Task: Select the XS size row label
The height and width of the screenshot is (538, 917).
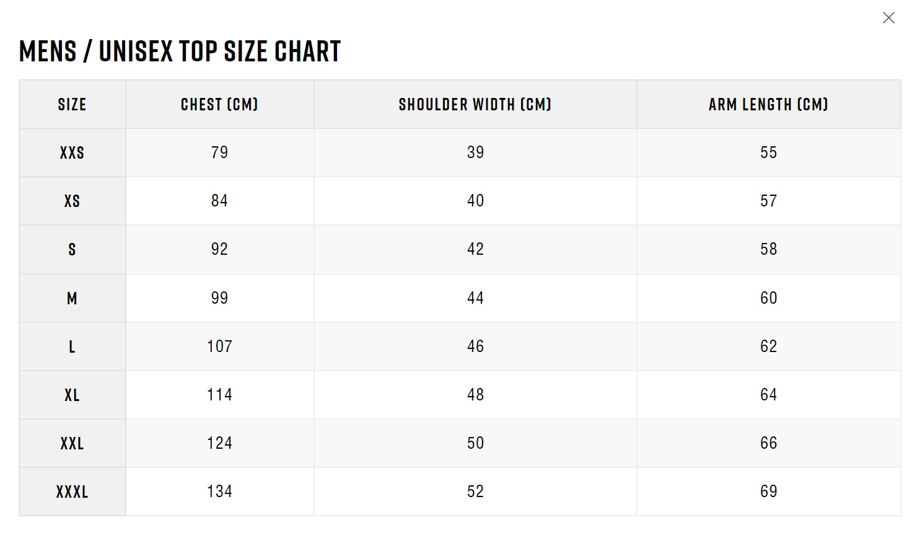Action: click(72, 201)
